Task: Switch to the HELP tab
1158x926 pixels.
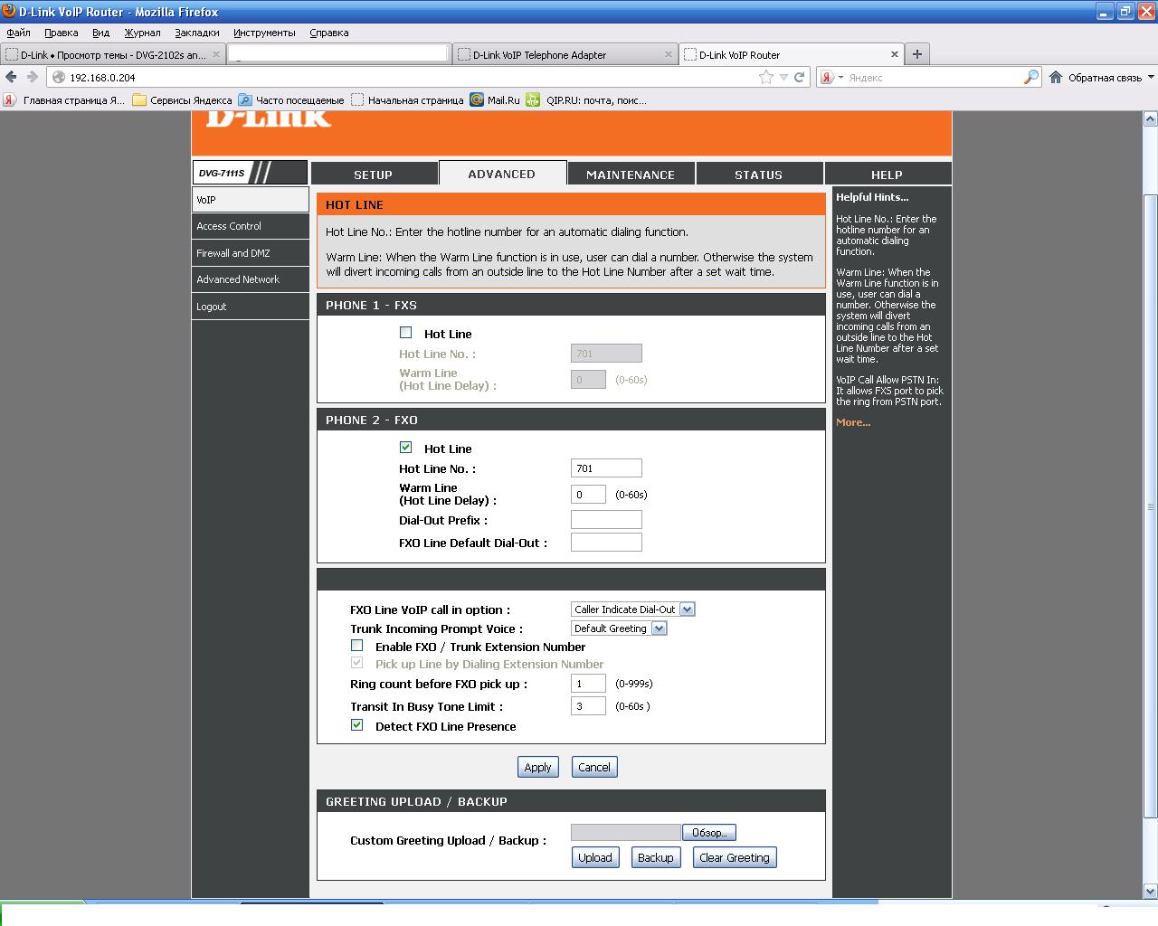Action: [887, 175]
